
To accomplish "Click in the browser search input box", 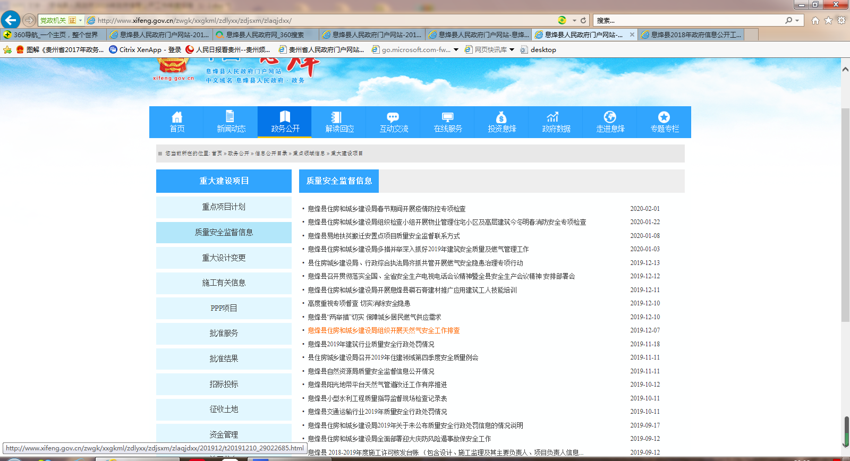I will tap(688, 20).
